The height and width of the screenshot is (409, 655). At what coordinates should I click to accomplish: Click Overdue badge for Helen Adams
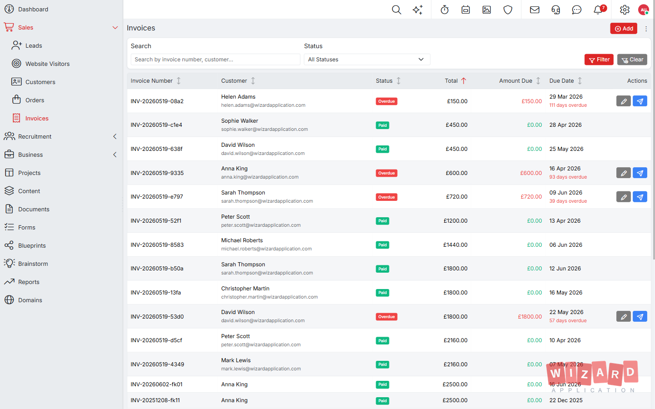tap(387, 101)
